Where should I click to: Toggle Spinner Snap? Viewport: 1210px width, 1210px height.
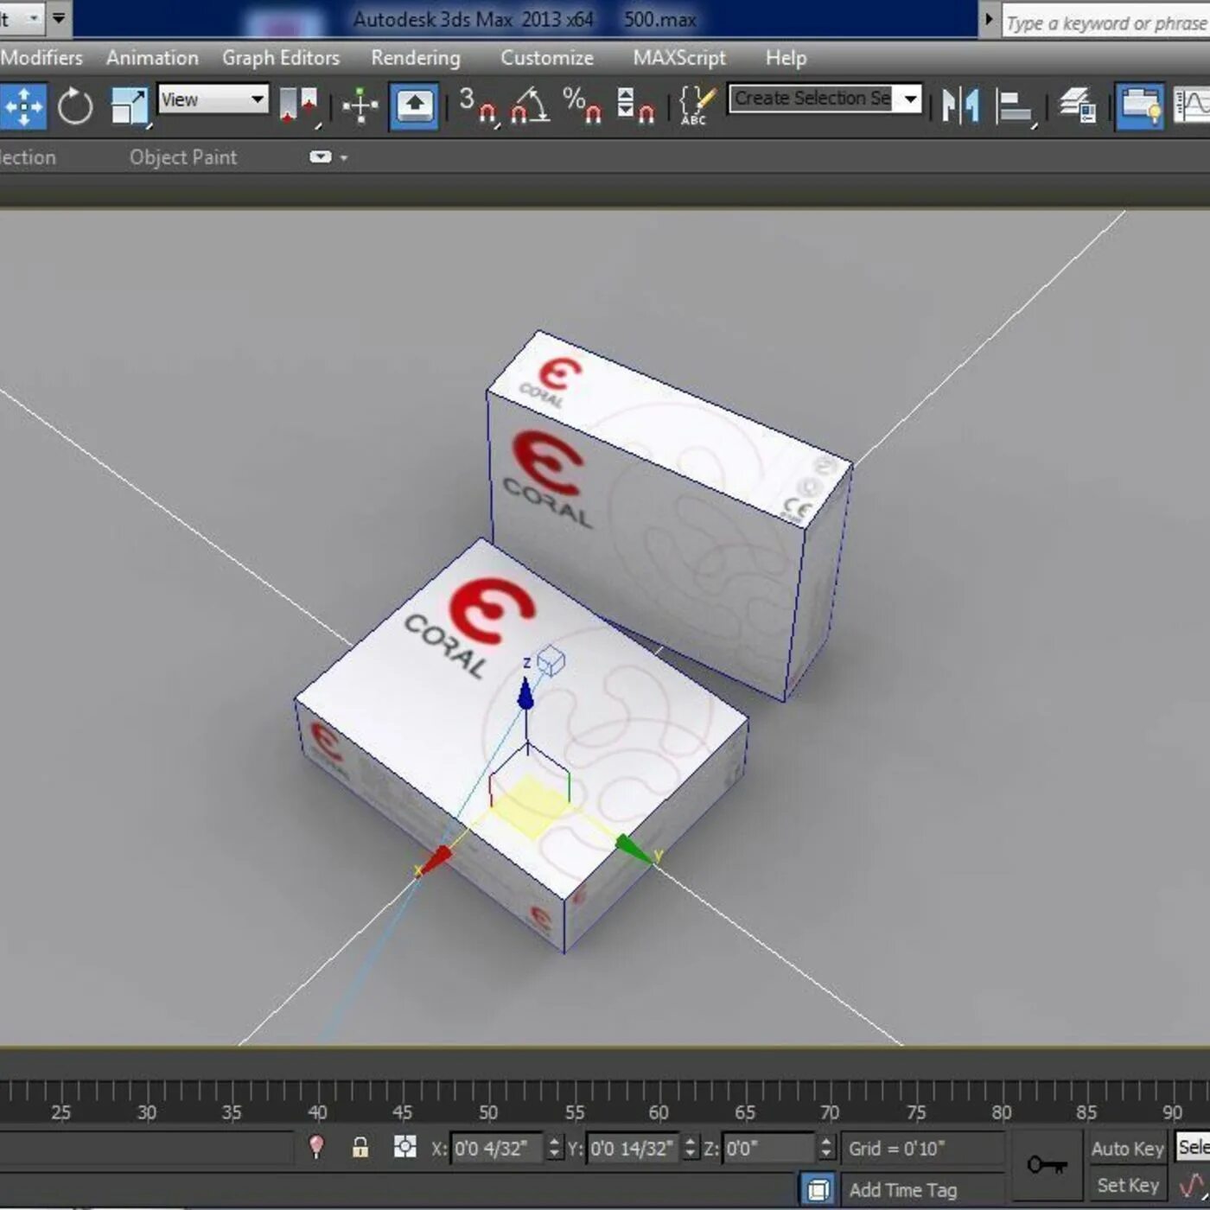635,107
